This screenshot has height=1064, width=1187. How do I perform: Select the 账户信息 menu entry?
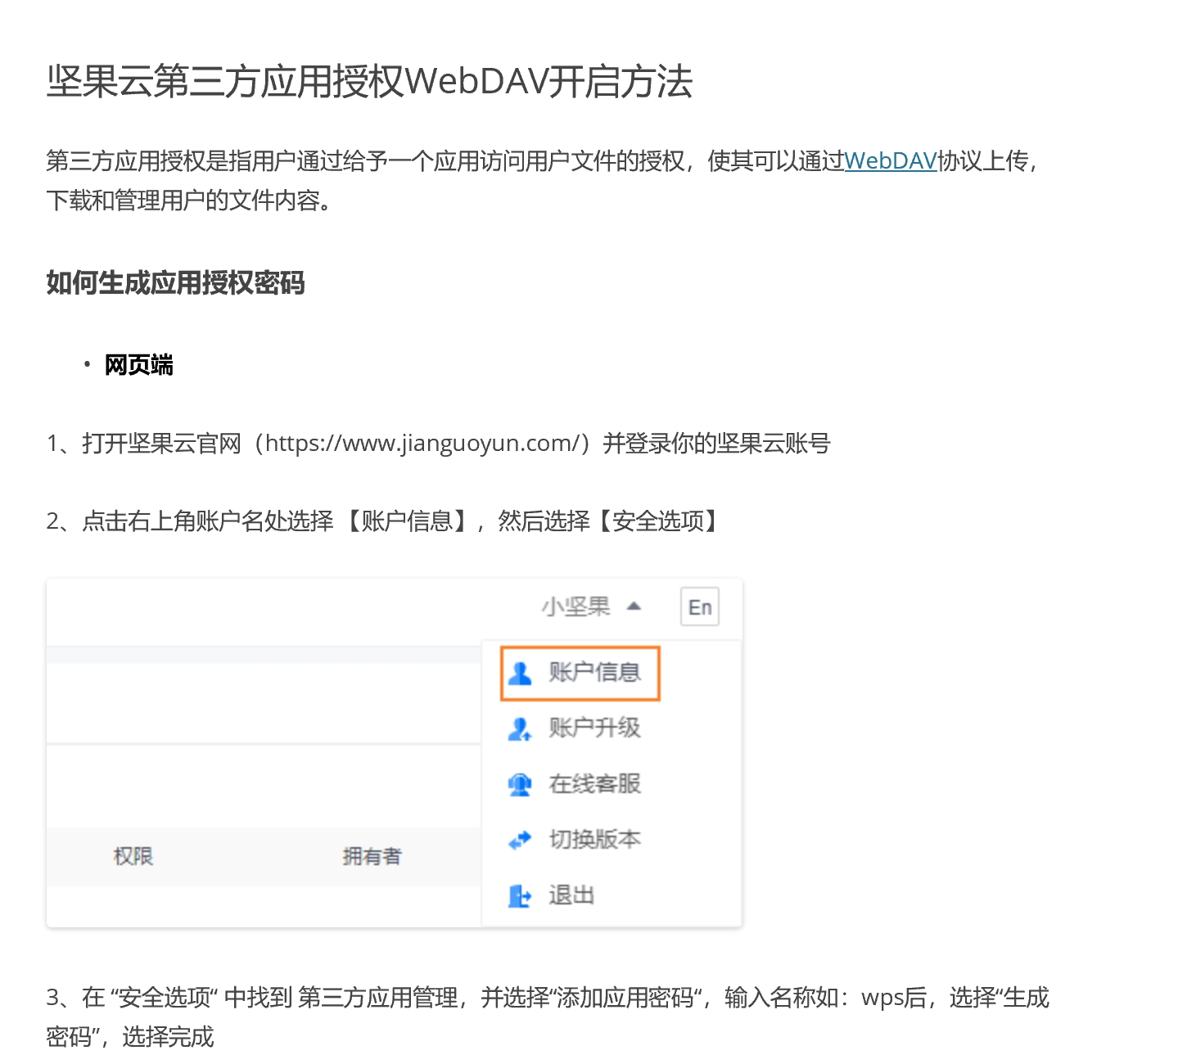click(580, 674)
